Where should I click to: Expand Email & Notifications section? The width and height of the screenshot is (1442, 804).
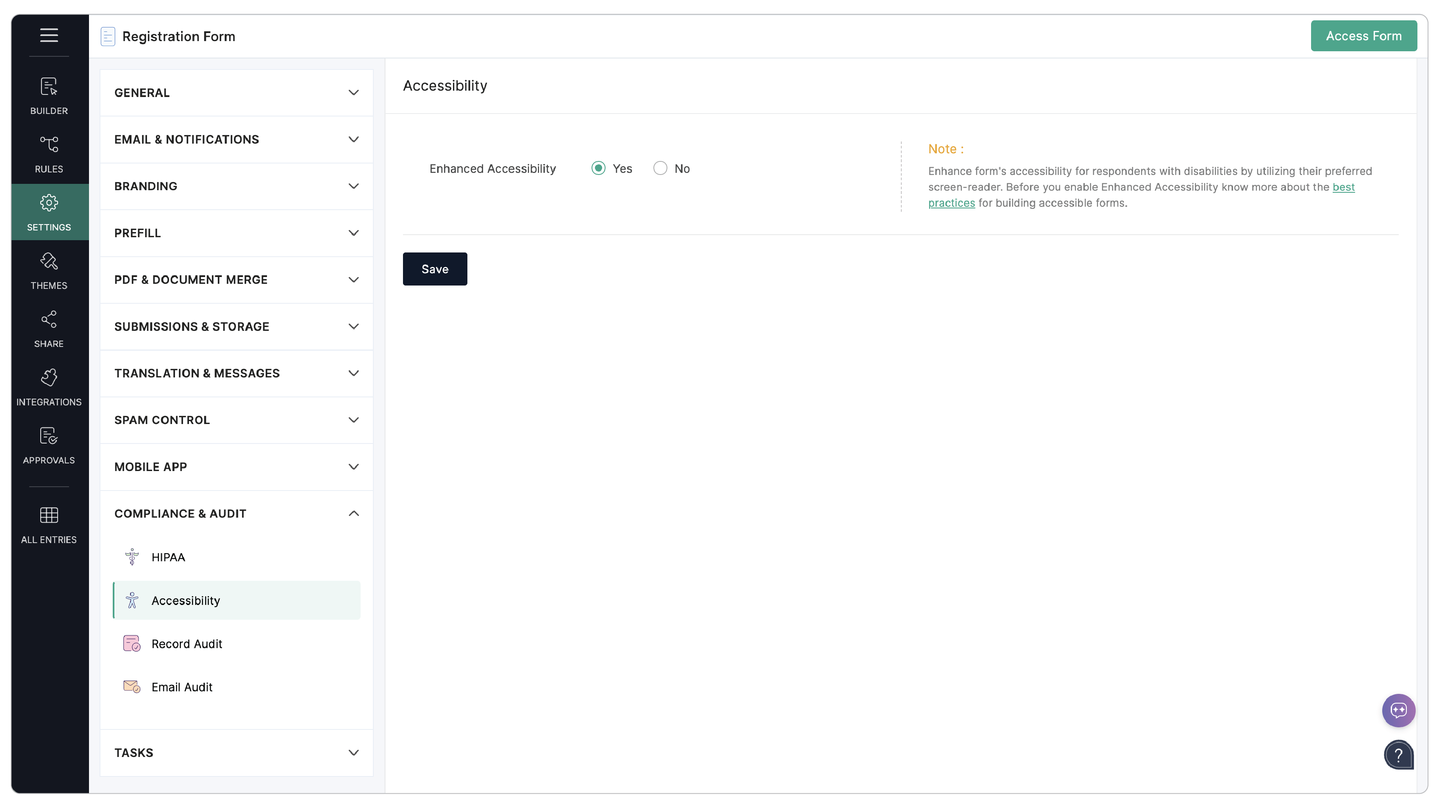click(x=236, y=139)
